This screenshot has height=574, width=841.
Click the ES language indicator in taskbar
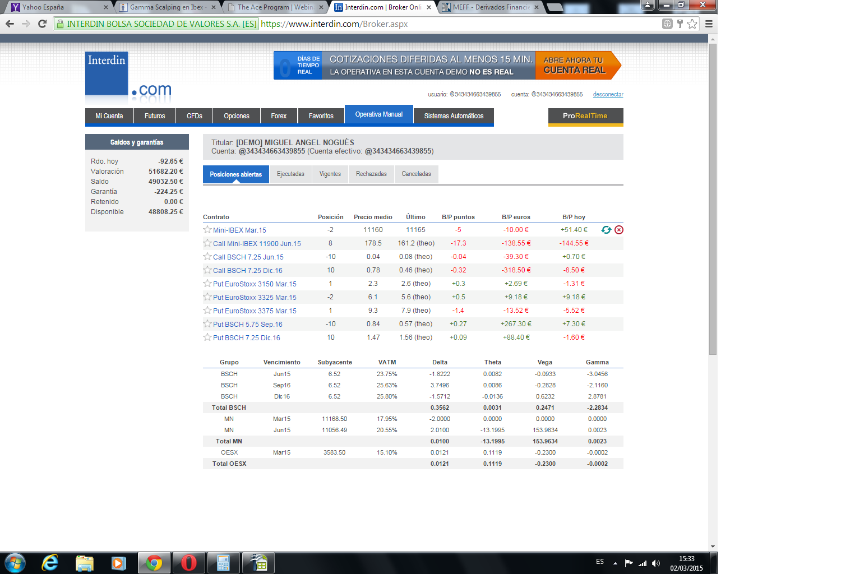(x=600, y=562)
